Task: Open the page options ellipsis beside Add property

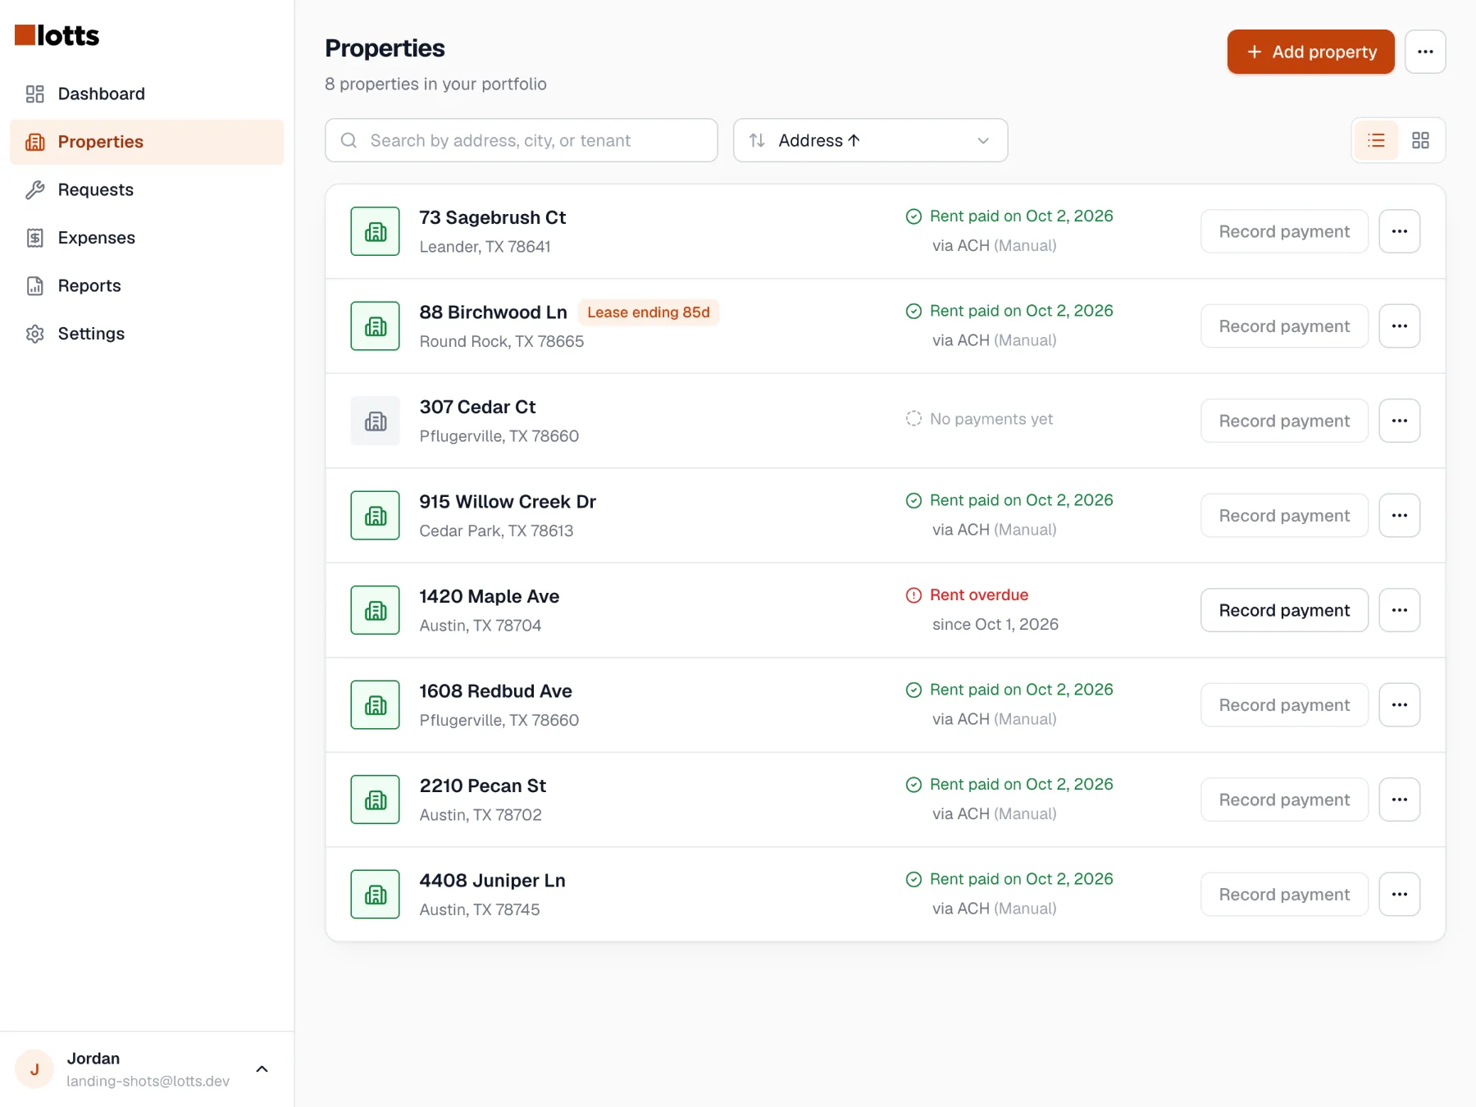Action: 1425,52
